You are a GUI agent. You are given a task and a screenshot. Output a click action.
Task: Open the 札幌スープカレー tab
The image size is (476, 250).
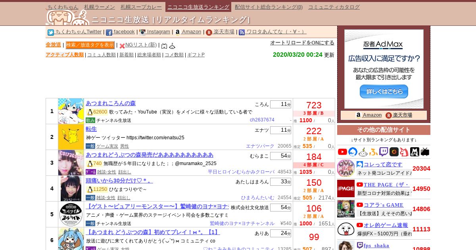pos(141,7)
